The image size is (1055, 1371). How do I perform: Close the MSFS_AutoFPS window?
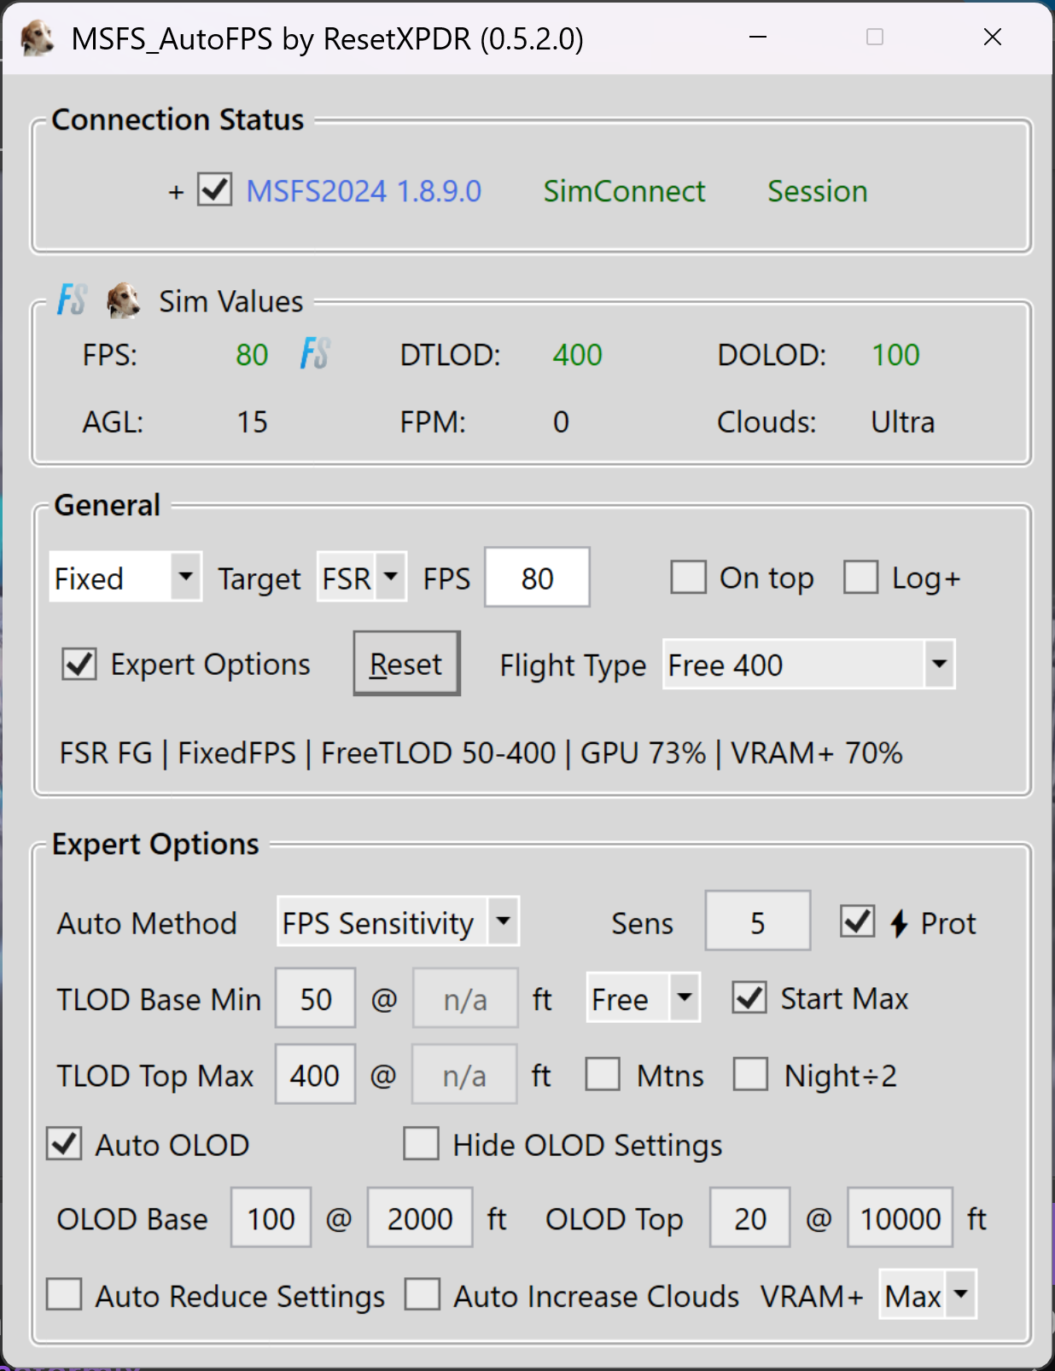(x=992, y=38)
